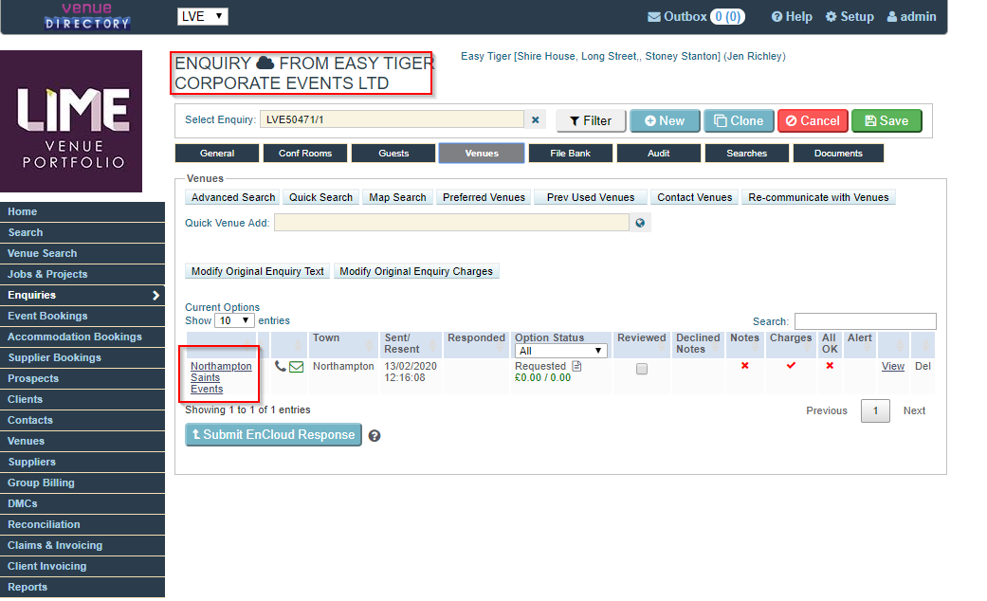Open Northampton Saints Events link
Viewport: 987px width, 601px height.
coord(220,377)
